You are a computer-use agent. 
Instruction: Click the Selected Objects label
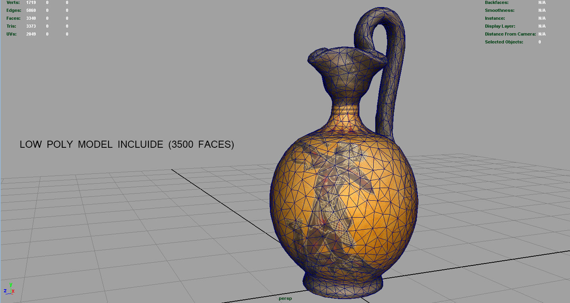pos(504,42)
